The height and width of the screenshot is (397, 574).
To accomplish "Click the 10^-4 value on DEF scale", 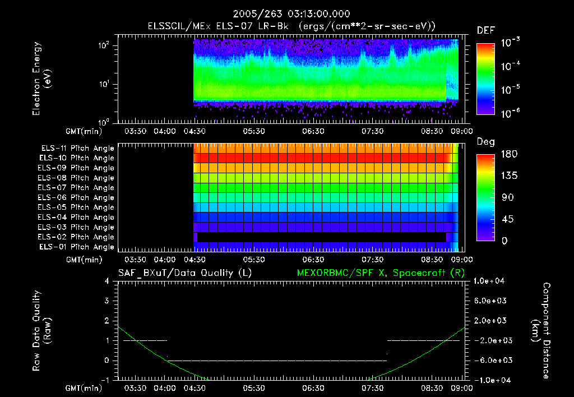I will point(510,66).
